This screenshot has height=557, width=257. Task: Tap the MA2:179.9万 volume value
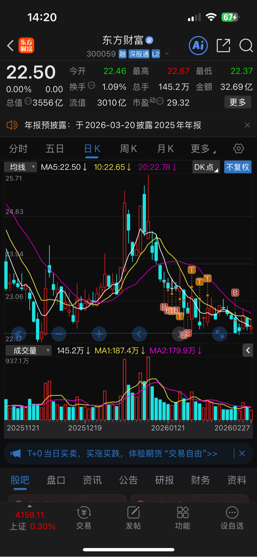175,351
